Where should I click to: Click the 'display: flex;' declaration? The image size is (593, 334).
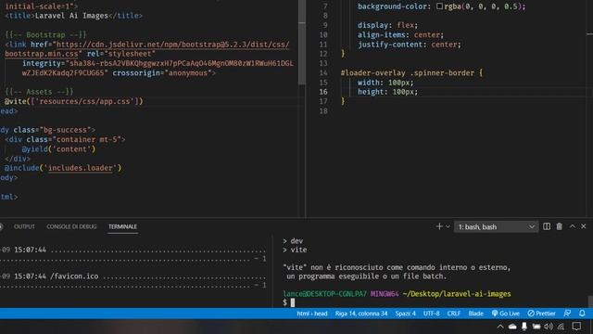pyautogui.click(x=387, y=25)
